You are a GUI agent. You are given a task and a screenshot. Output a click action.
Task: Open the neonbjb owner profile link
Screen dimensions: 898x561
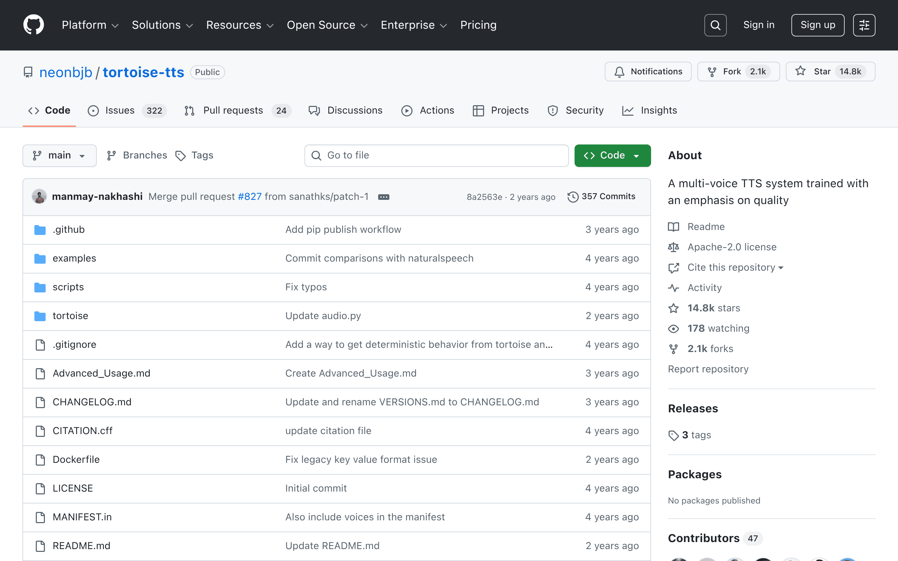[66, 72]
